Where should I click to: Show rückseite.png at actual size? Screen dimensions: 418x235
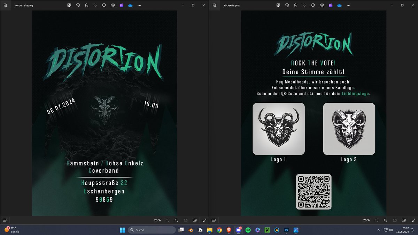pyautogui.click(x=404, y=220)
